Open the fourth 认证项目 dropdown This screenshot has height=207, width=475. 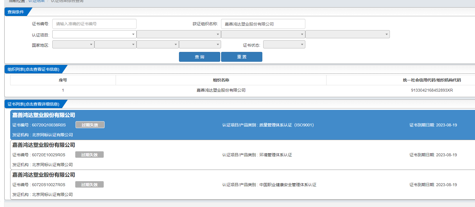[347, 34]
